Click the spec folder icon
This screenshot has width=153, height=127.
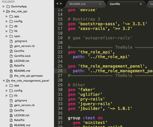[11, 36]
